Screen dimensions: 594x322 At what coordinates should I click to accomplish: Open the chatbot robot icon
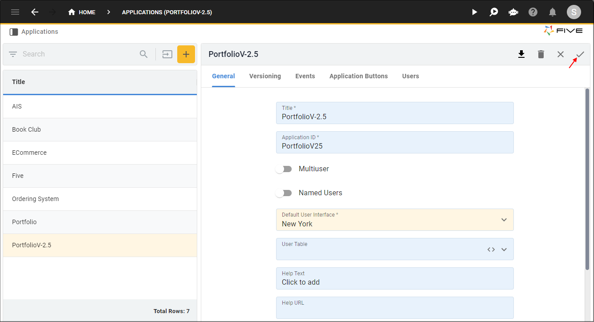coord(513,12)
